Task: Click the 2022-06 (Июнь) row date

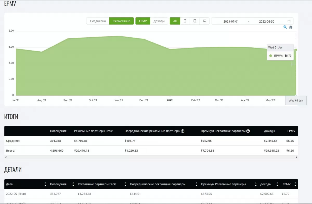Action: 16,194
